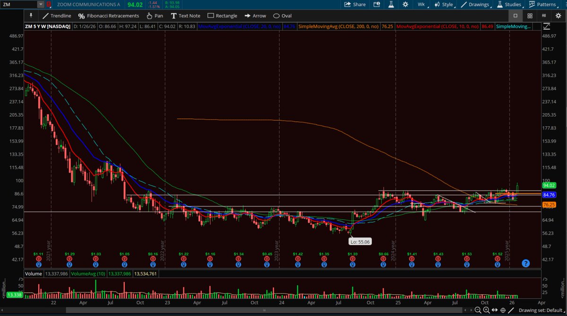Click the blue lightbulb icon under $1.53
This screenshot has height=316, width=567.
(x=467, y=265)
